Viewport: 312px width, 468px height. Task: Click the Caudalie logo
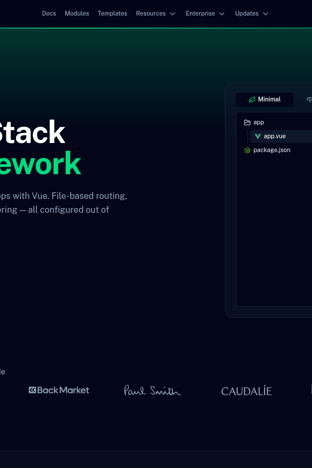point(246,391)
